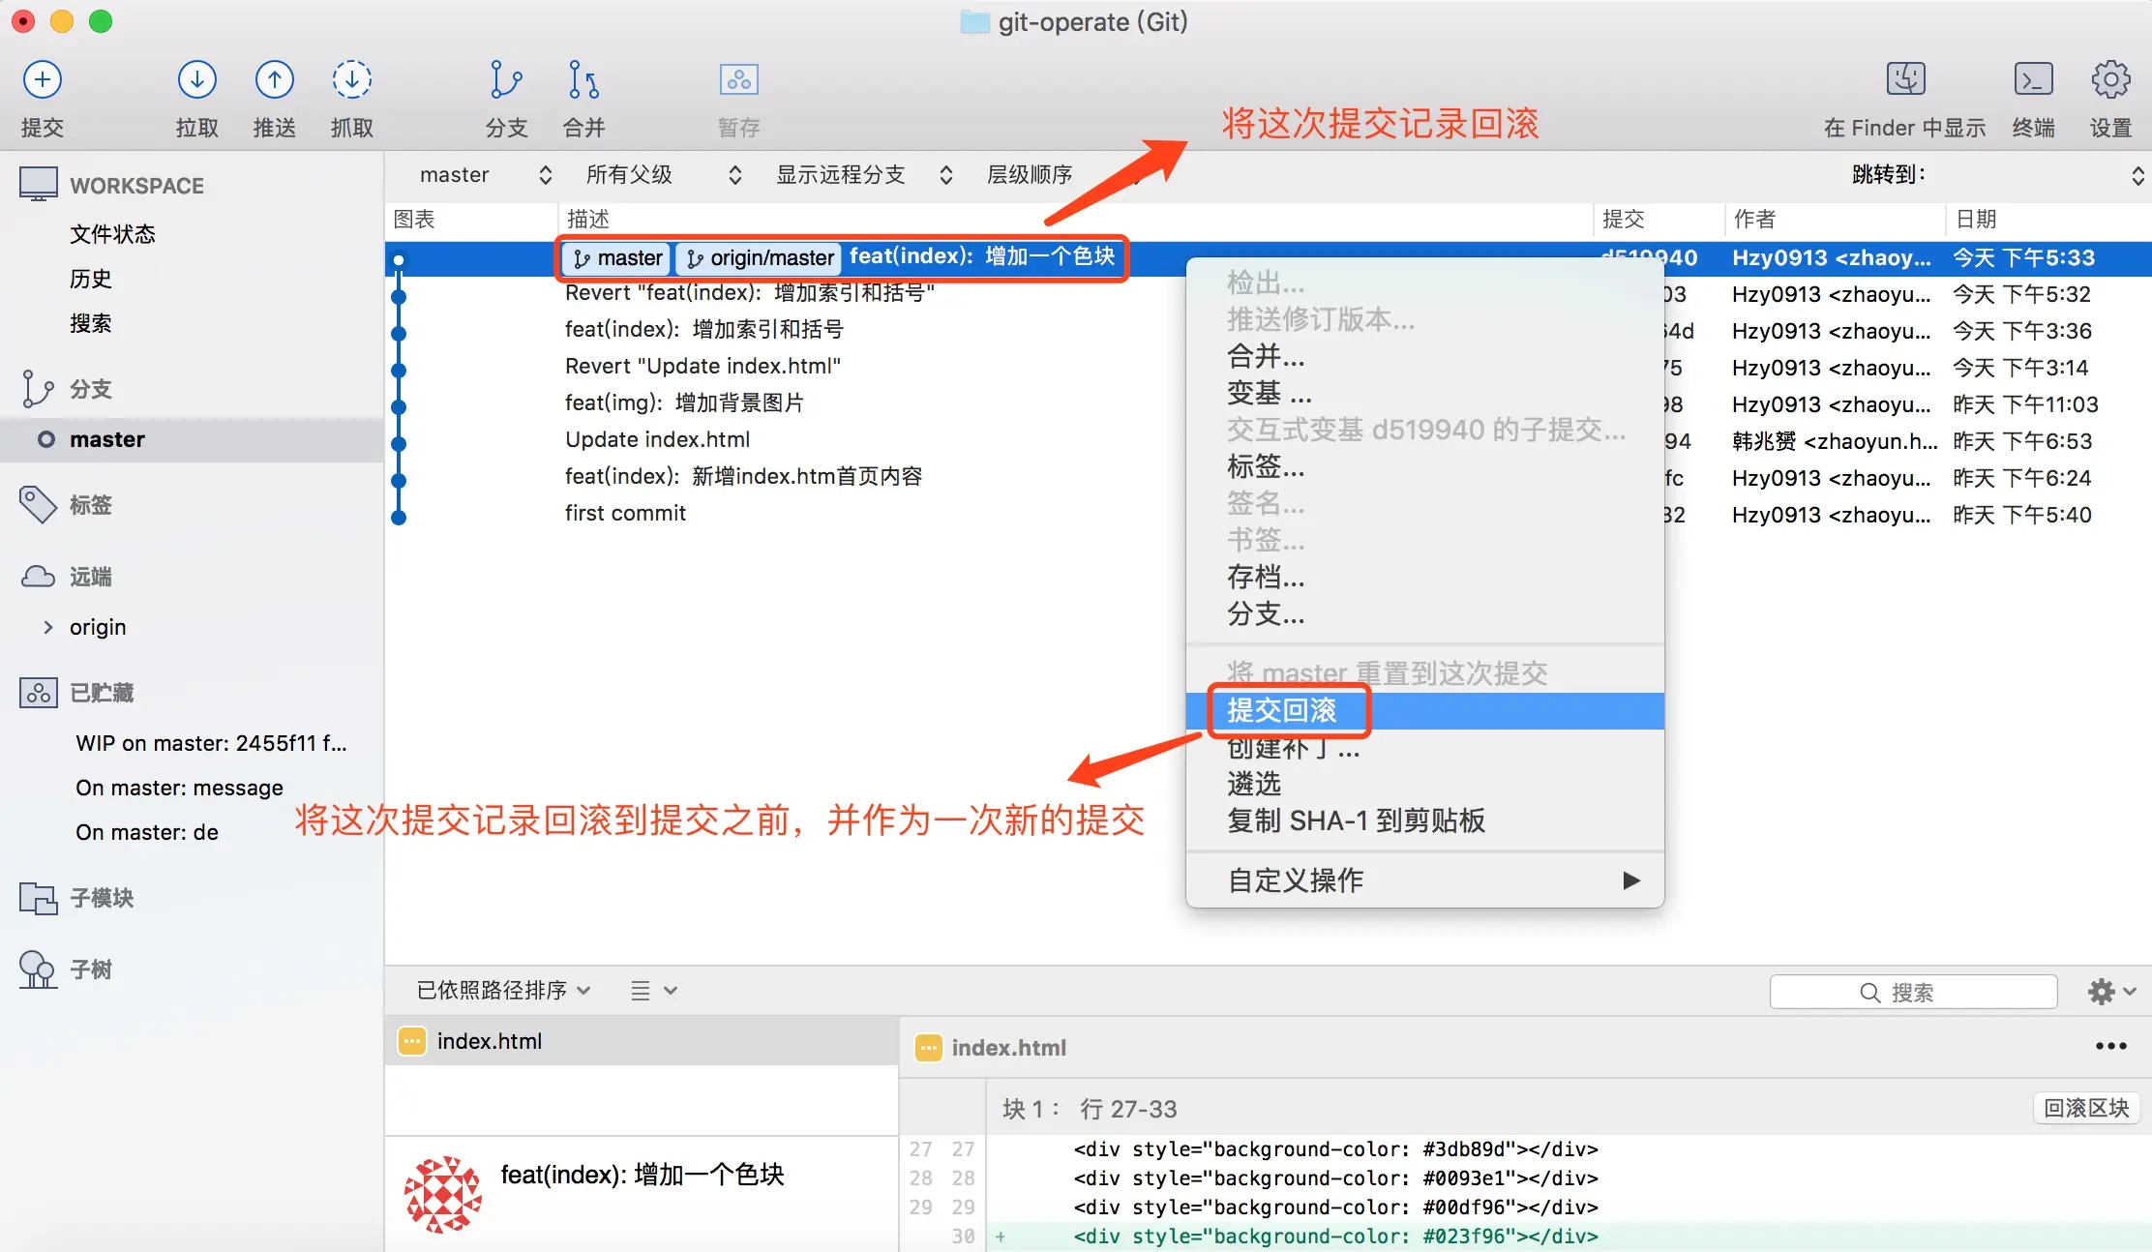This screenshot has width=2152, height=1252.
Task: Open the gear options dropdown near search
Action: coord(2111,992)
